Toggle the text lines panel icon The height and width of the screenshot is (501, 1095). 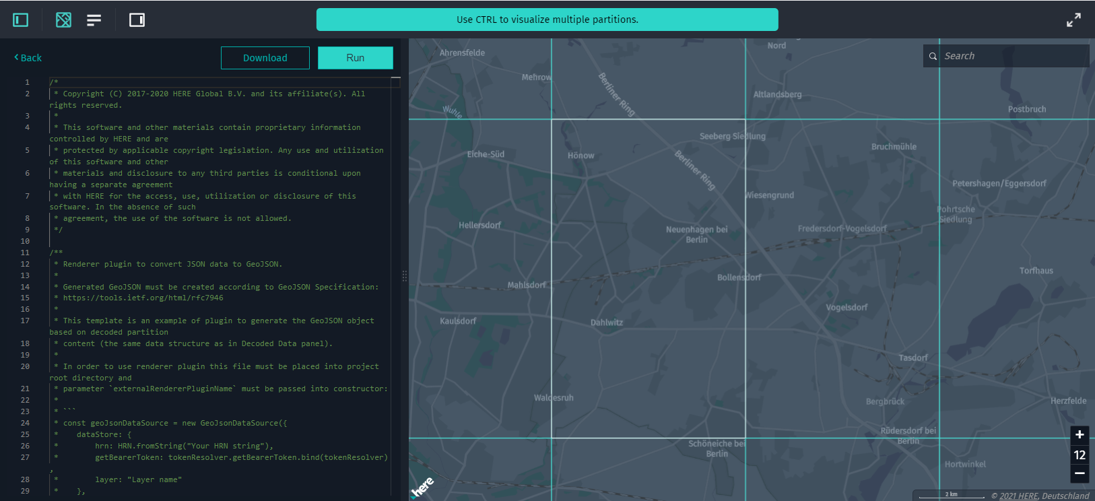94,20
